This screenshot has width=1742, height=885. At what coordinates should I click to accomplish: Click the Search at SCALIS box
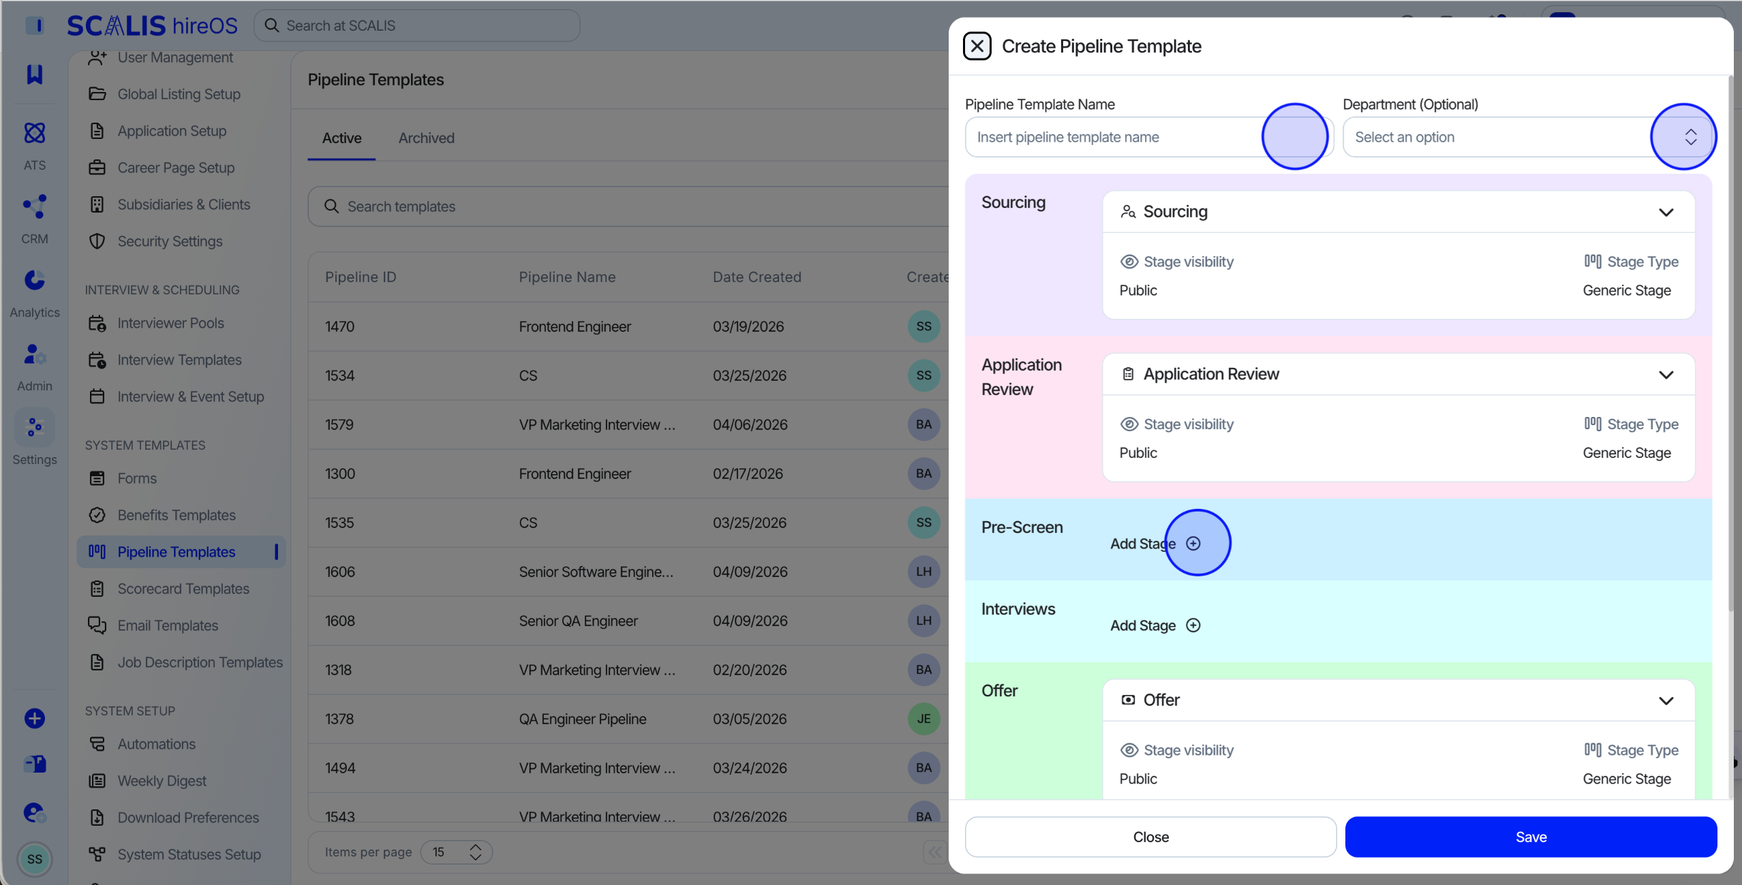[x=417, y=25]
